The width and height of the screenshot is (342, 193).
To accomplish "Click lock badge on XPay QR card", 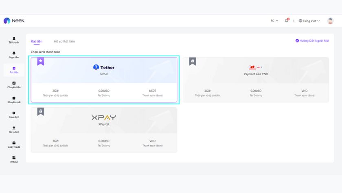I will [x=41, y=111].
